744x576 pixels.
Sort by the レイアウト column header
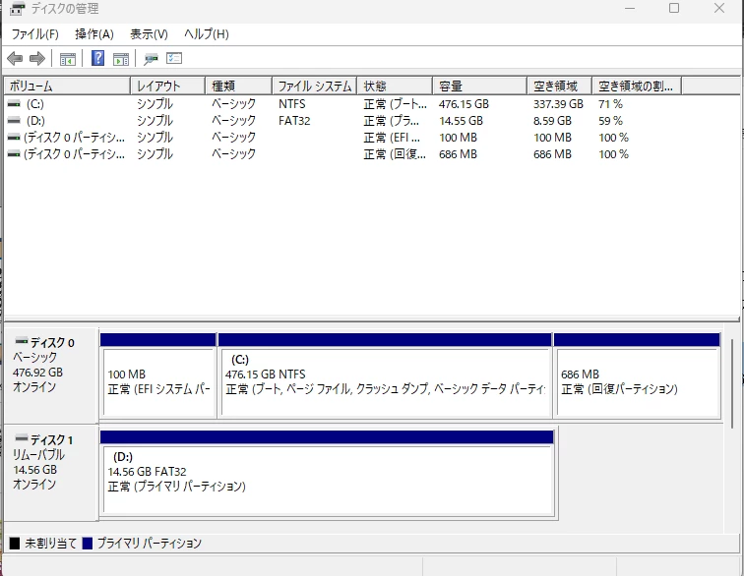click(167, 86)
